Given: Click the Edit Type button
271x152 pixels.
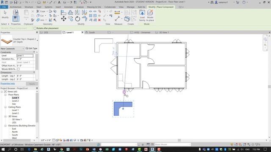Looking at the screenshot, I should 31,49.
